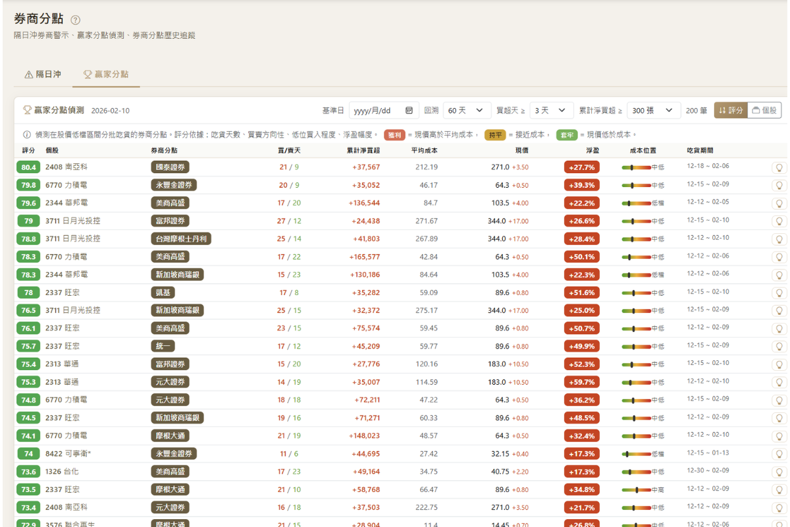Expand the 買超天 3 天 dropdown
The image size is (790, 527).
(551, 111)
